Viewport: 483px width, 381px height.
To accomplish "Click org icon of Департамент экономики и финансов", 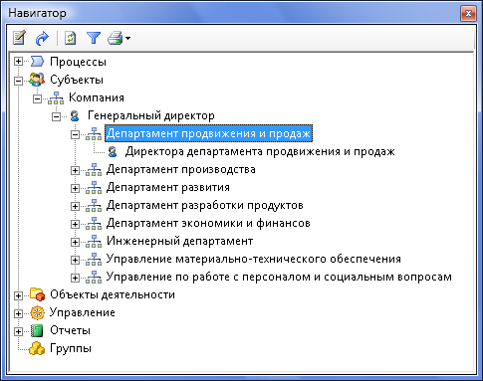I will [94, 223].
